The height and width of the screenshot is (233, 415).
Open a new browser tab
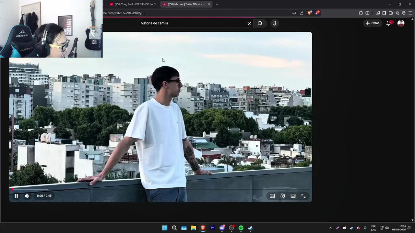click(x=217, y=4)
